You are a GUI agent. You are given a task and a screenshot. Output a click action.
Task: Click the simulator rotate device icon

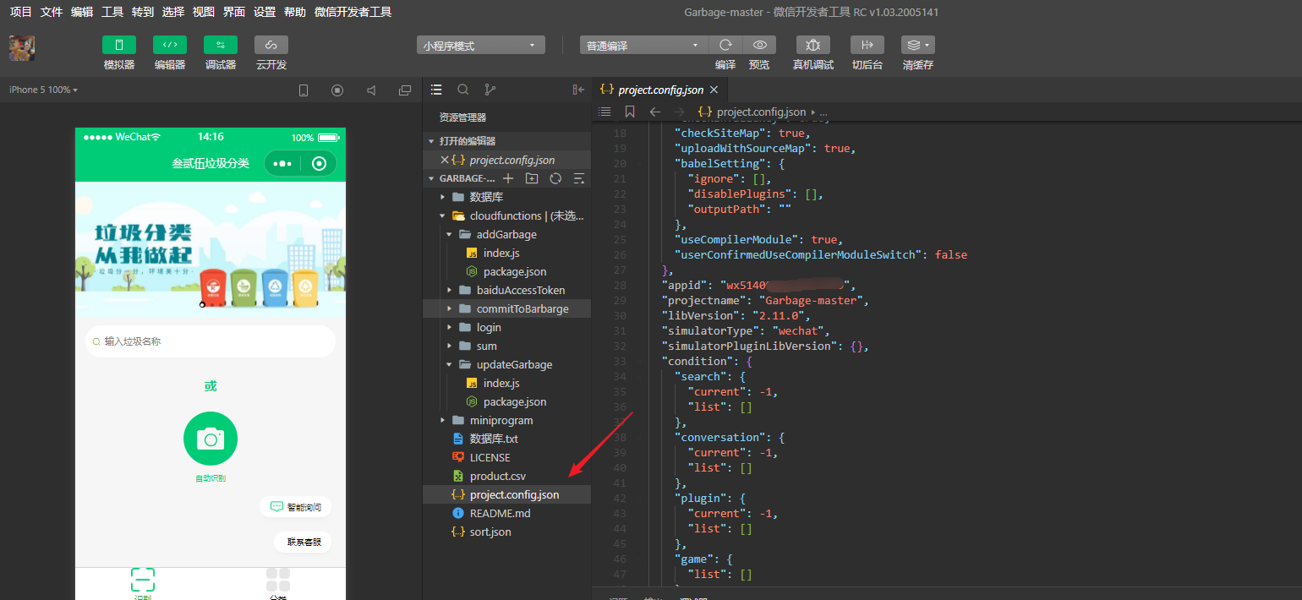pos(304,90)
